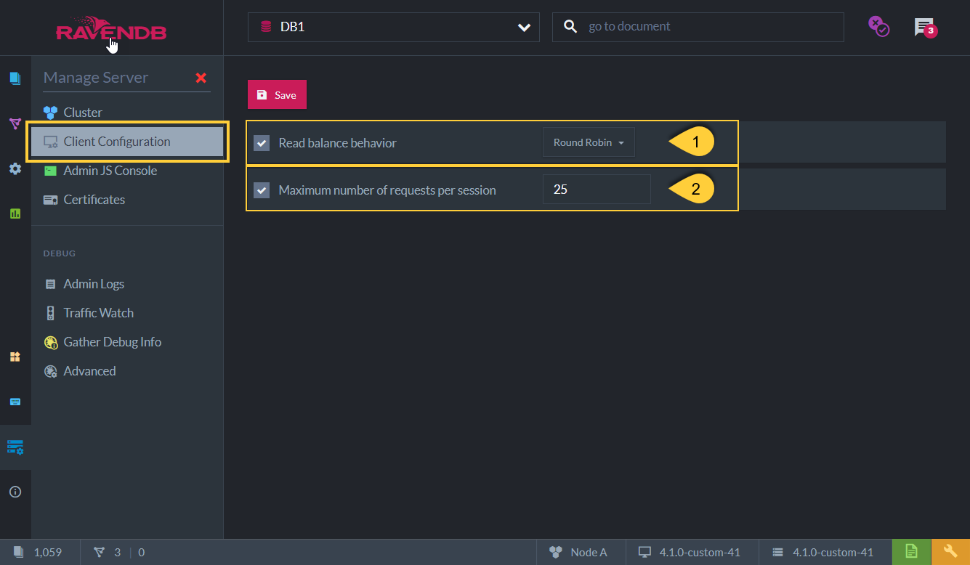The image size is (970, 565).
Task: Open the Databases sidebar icon
Action: (x=15, y=357)
